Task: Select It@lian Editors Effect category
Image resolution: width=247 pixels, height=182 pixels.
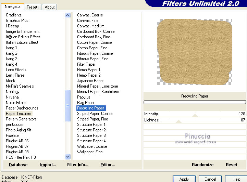Action: (23, 37)
